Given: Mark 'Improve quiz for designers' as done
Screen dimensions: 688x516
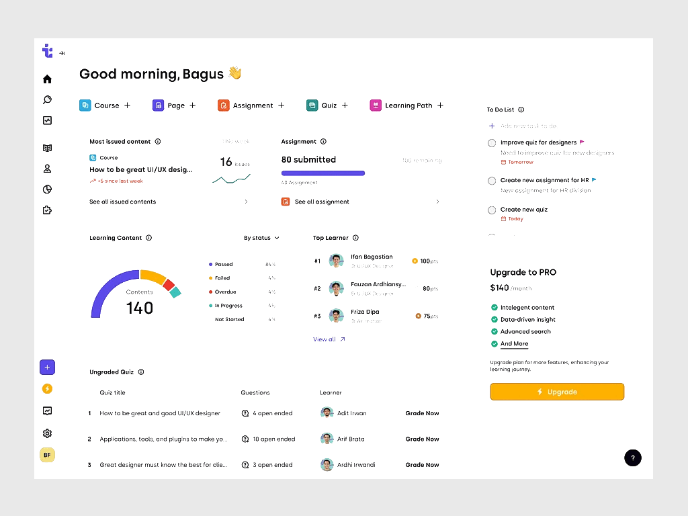Looking at the screenshot, I should (491, 142).
